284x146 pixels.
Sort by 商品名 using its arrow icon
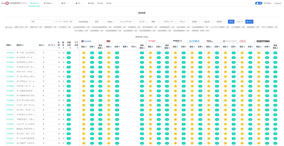coord(23,45)
